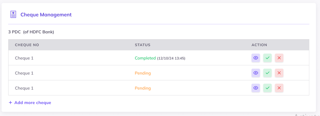Click the plus icon beside Add more cheque

pos(10,103)
